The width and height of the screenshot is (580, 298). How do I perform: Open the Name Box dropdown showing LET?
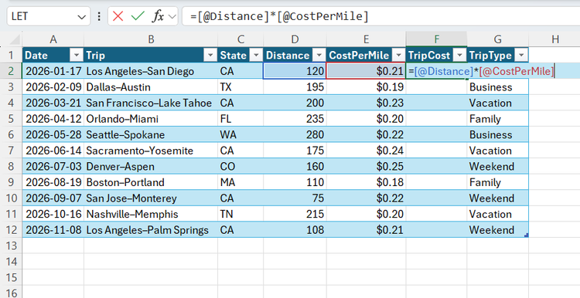tap(82, 17)
